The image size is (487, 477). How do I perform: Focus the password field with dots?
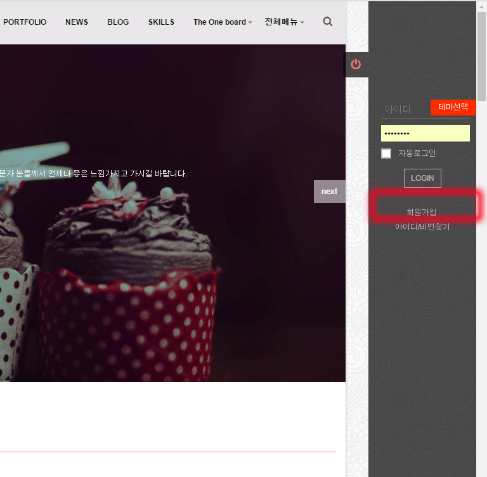tap(425, 133)
